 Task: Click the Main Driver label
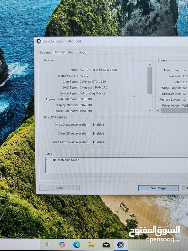(172, 70)
